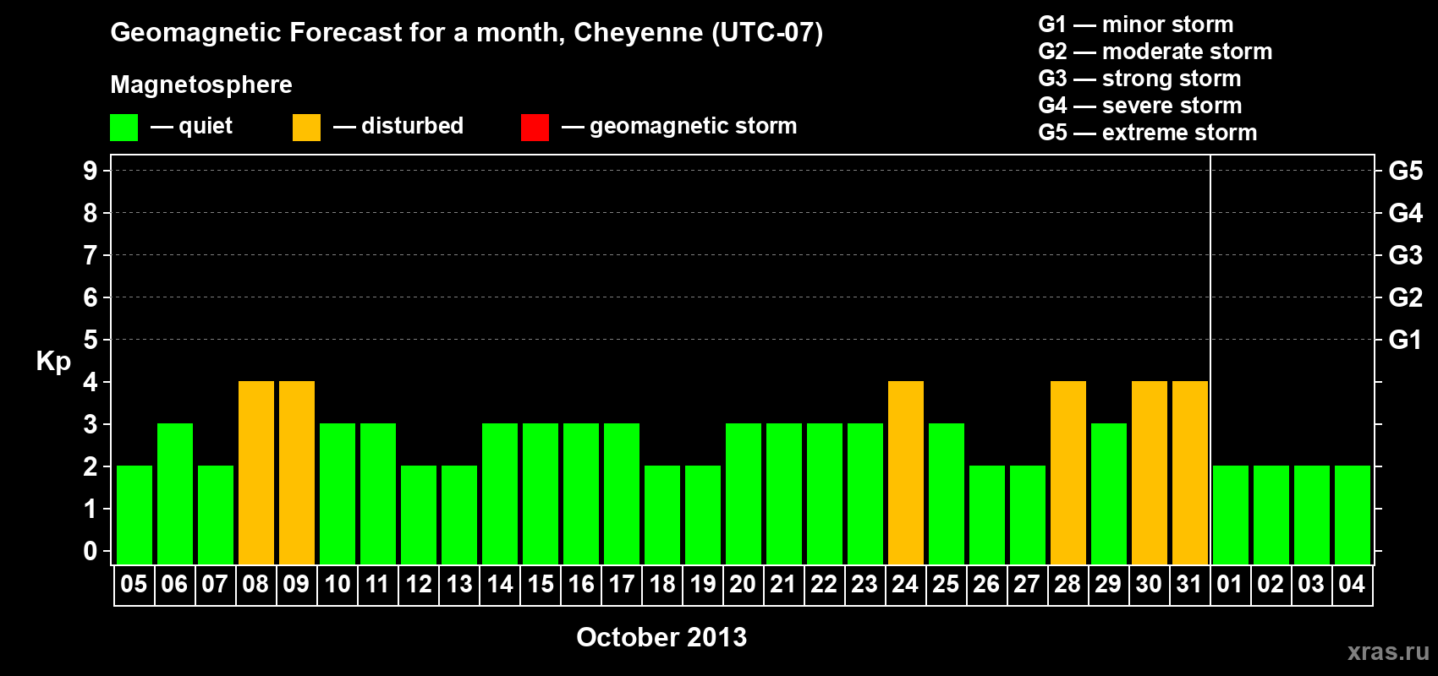The width and height of the screenshot is (1438, 676).
Task: Select the orange bar for day 24
Action: pyautogui.click(x=906, y=472)
